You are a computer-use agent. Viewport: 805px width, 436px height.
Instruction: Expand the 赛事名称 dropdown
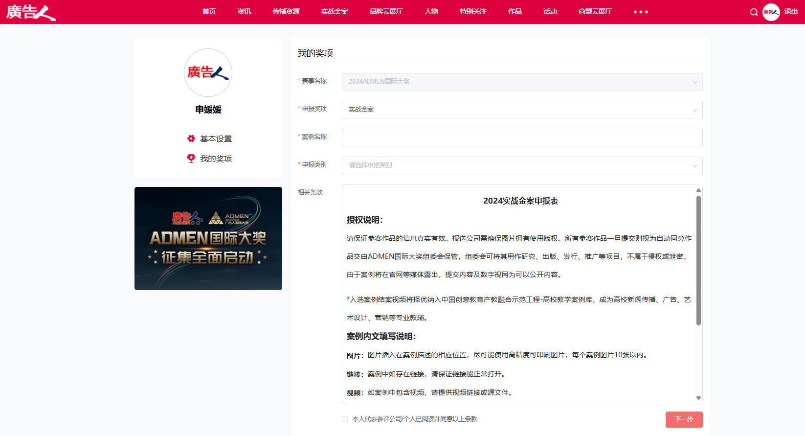pos(522,82)
